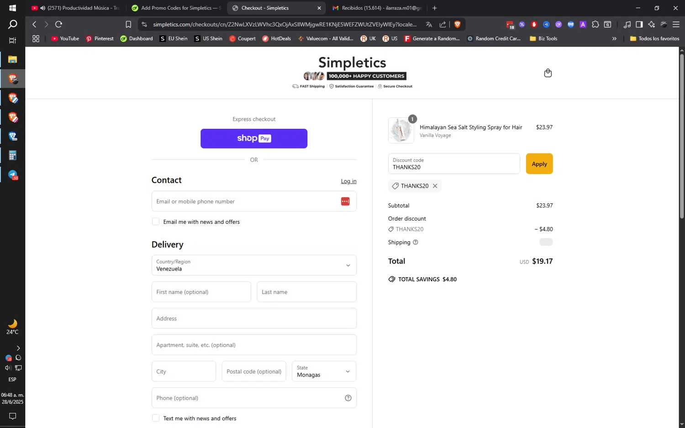Go back to the previous page
The width and height of the screenshot is (685, 428).
click(x=34, y=24)
